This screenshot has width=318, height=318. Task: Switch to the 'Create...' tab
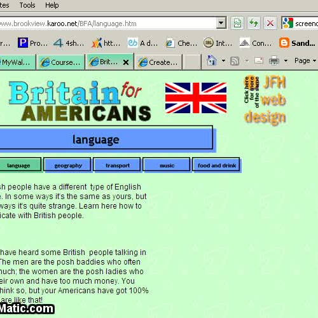(x=158, y=62)
